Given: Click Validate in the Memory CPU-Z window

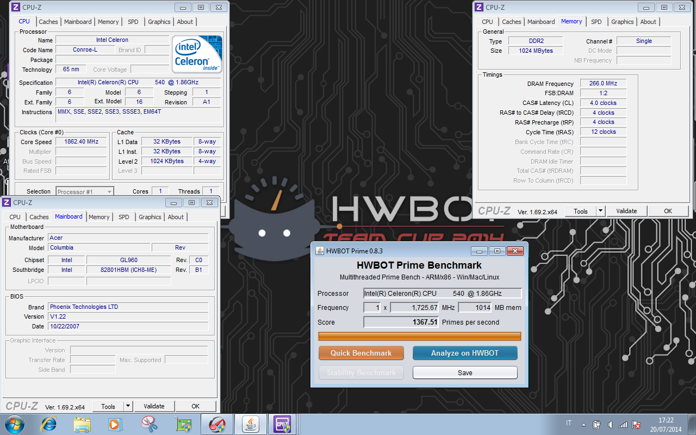Looking at the screenshot, I should (626, 211).
